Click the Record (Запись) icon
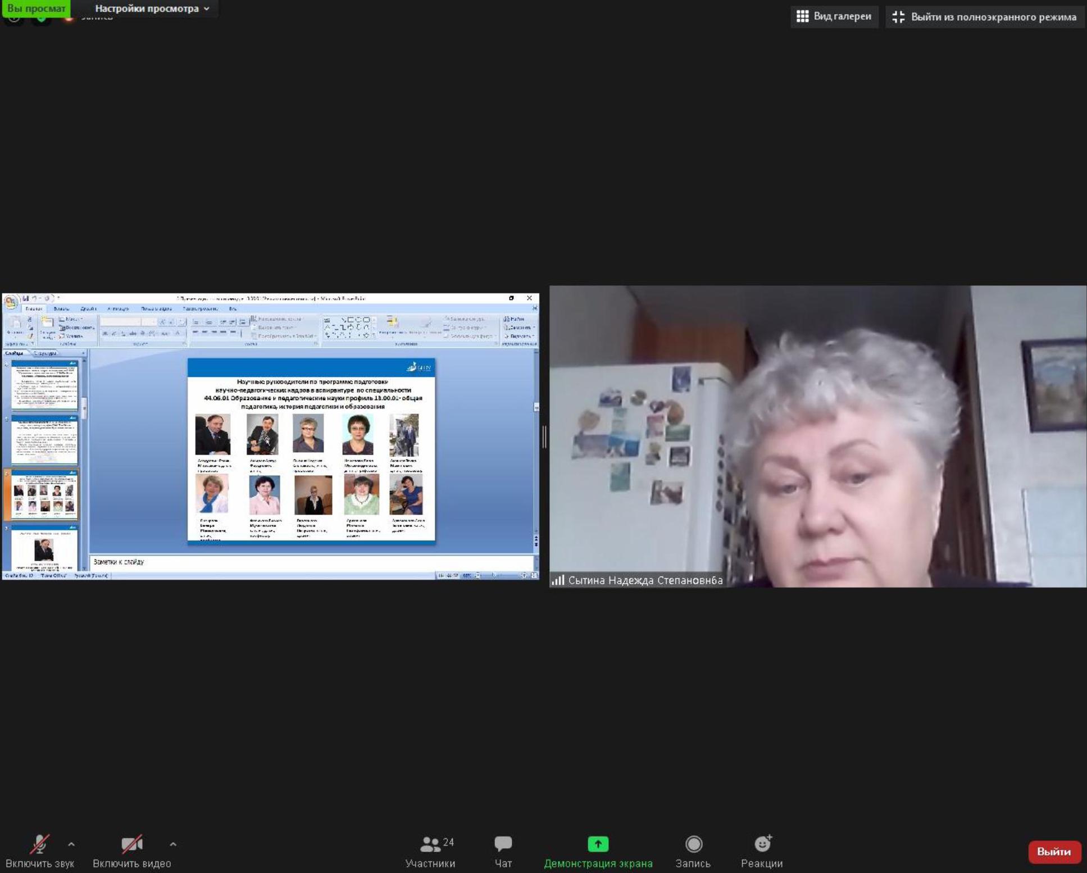 (693, 844)
